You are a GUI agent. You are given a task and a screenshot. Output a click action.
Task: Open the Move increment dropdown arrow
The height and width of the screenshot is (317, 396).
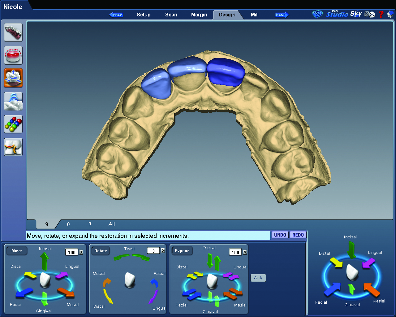point(81,252)
